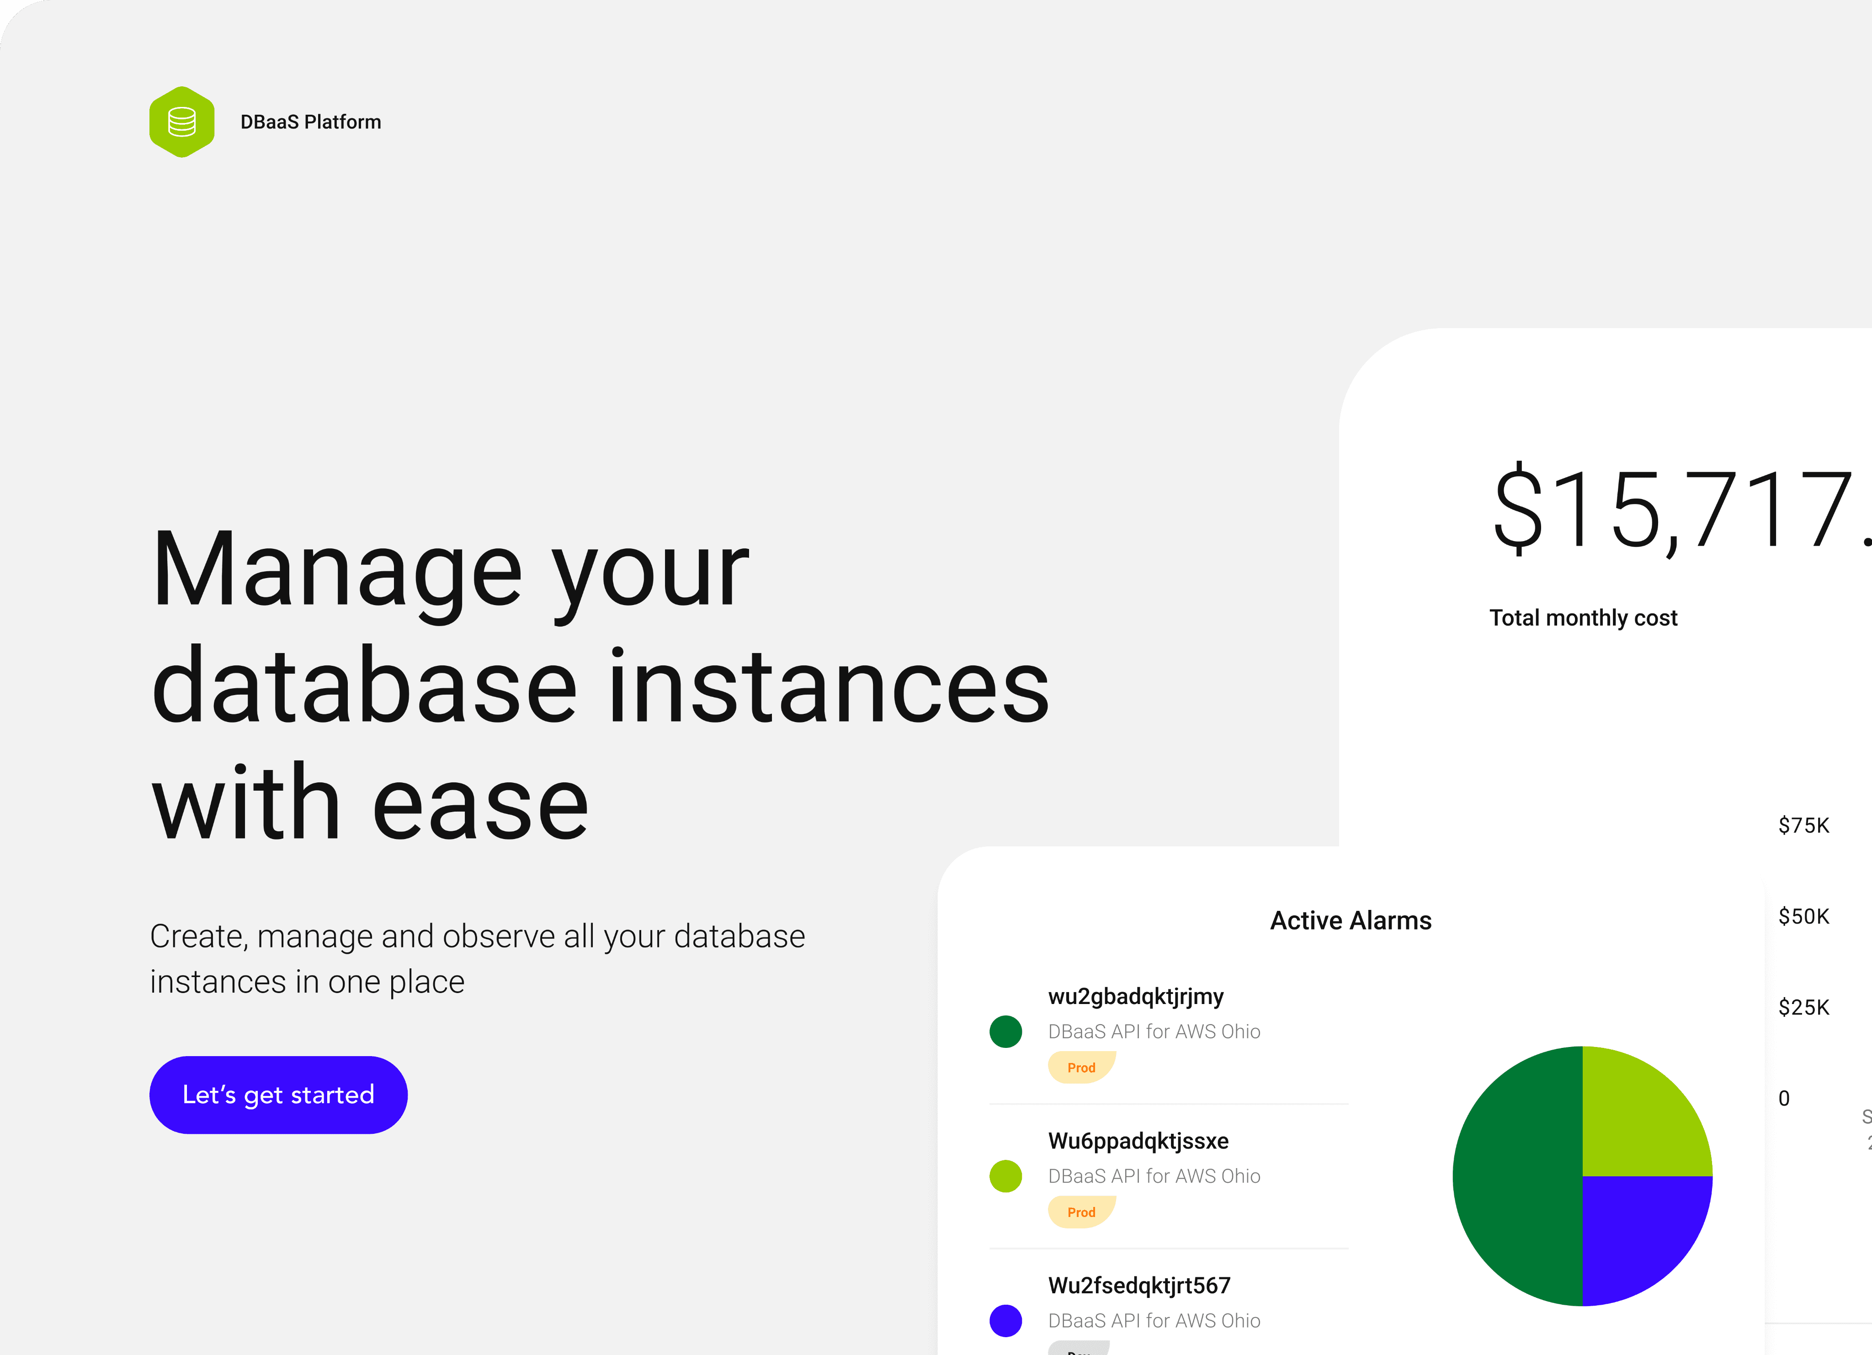Click the blue status dot for Wu2fsedqktjrt567

[1005, 1320]
